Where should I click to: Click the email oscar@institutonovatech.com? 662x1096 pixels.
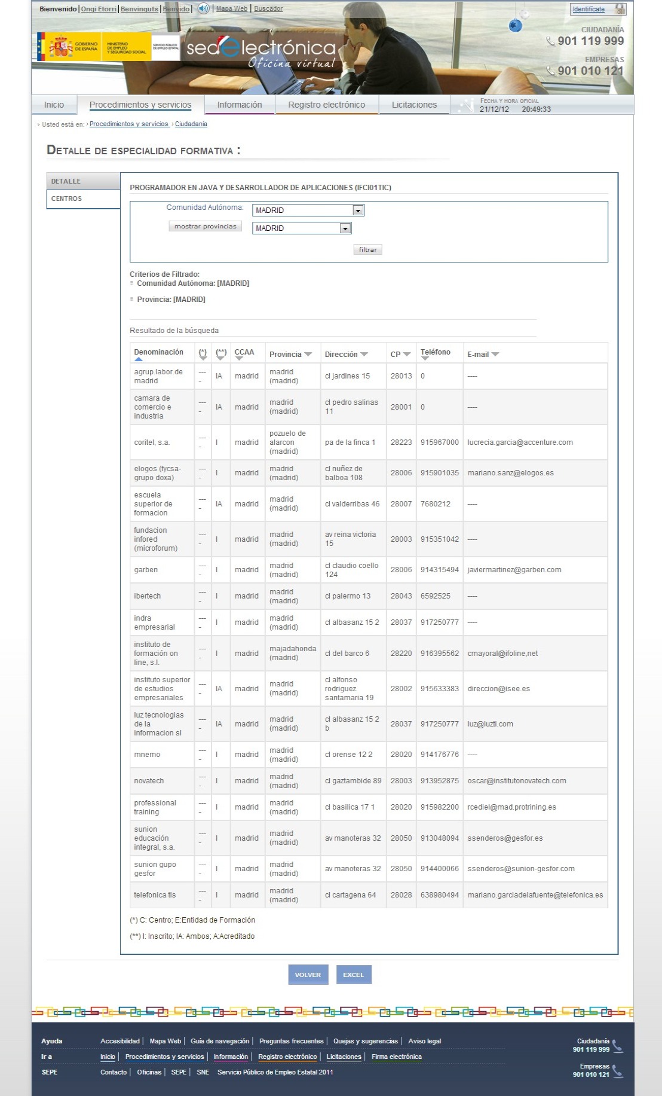(x=517, y=781)
